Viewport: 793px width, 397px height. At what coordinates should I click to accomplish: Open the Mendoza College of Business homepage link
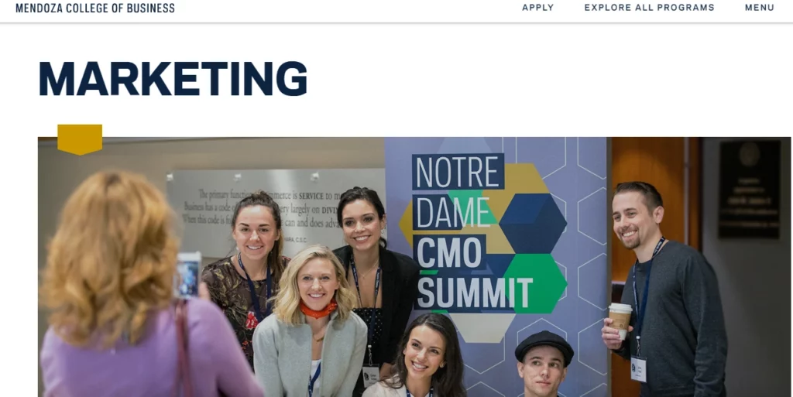pyautogui.click(x=95, y=8)
